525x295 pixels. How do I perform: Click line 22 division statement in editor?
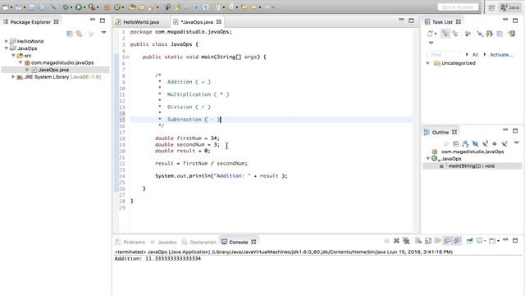pyautogui.click(x=201, y=163)
